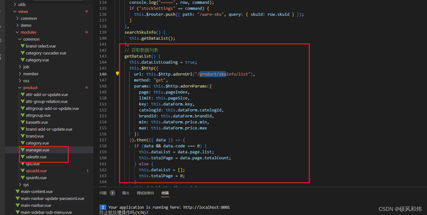
Task: Expand the sys folder
Action: [20, 184]
